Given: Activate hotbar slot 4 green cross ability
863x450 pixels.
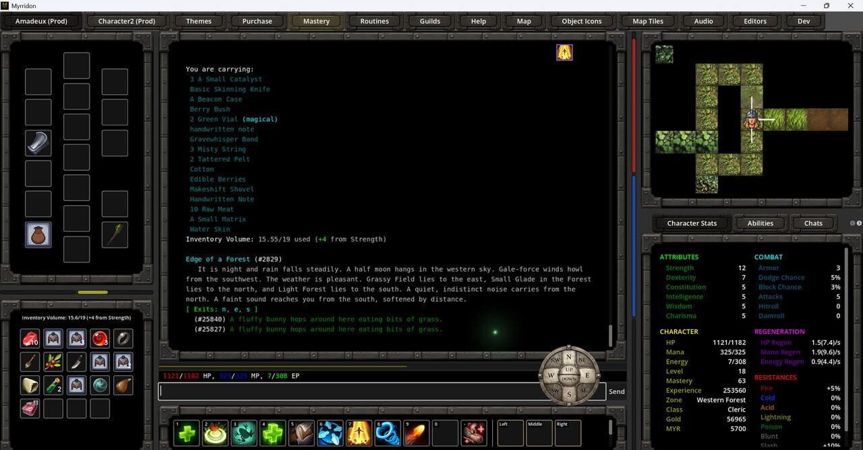Looking at the screenshot, I should click(x=272, y=433).
